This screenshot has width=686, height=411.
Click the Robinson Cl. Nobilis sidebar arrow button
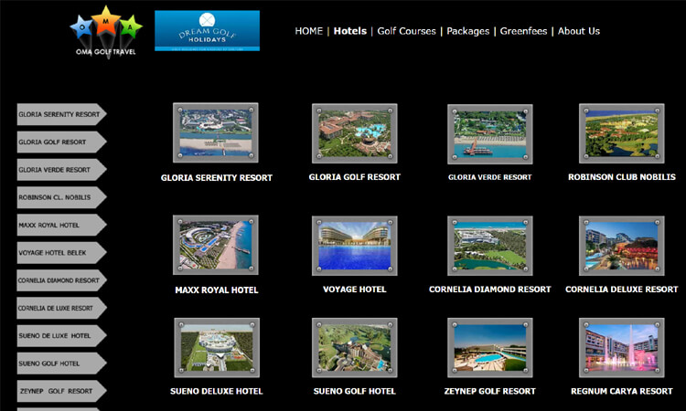tap(61, 197)
